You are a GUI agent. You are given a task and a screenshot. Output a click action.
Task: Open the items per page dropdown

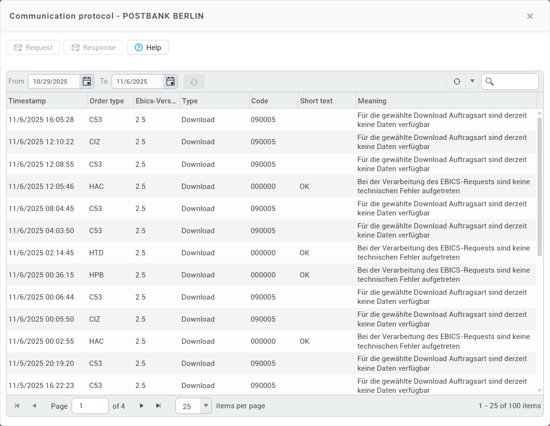click(206, 406)
